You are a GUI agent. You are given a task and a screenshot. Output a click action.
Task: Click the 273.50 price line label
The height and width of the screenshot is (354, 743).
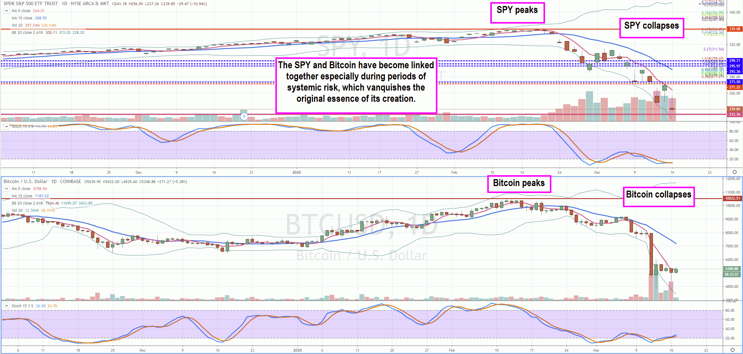tap(735, 82)
